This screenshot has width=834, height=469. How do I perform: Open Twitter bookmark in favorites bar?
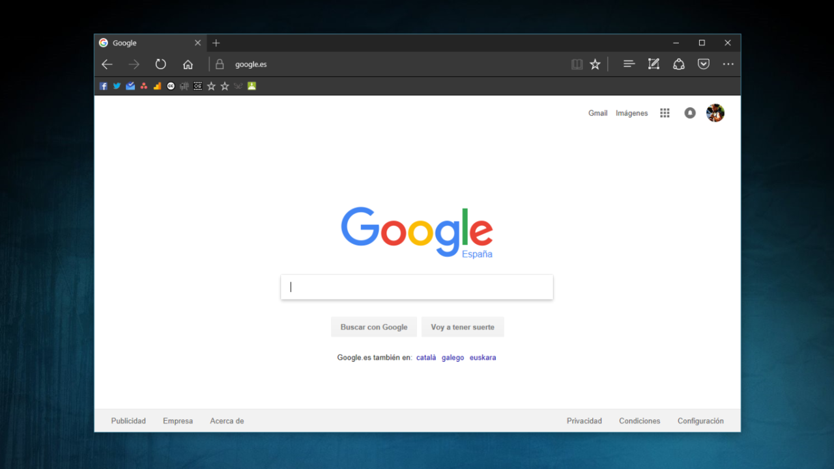117,86
